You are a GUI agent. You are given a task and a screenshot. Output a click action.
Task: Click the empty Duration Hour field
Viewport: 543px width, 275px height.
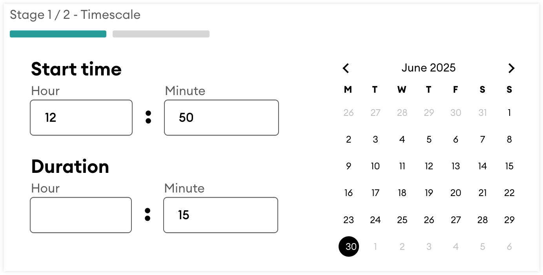pyautogui.click(x=81, y=215)
